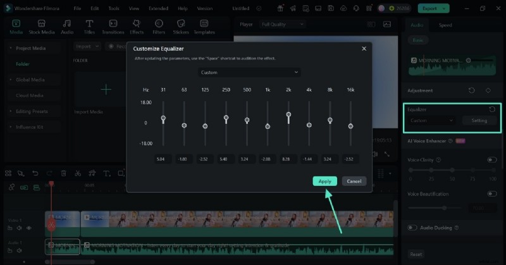Image resolution: width=506 pixels, height=265 pixels.
Task: Open the View menu
Action: 134,8
